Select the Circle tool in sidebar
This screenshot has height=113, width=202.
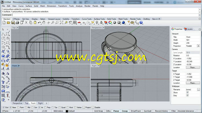click(3, 38)
